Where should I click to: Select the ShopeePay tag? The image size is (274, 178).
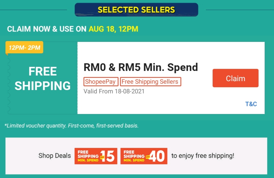(101, 82)
